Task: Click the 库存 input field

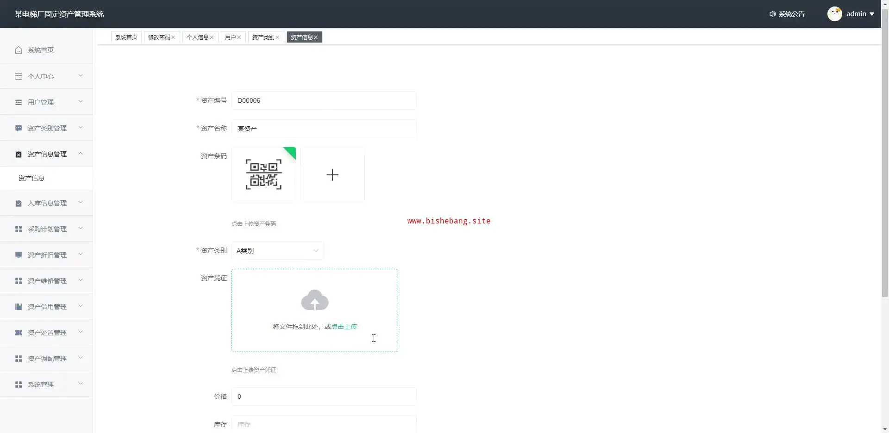Action: [324, 424]
